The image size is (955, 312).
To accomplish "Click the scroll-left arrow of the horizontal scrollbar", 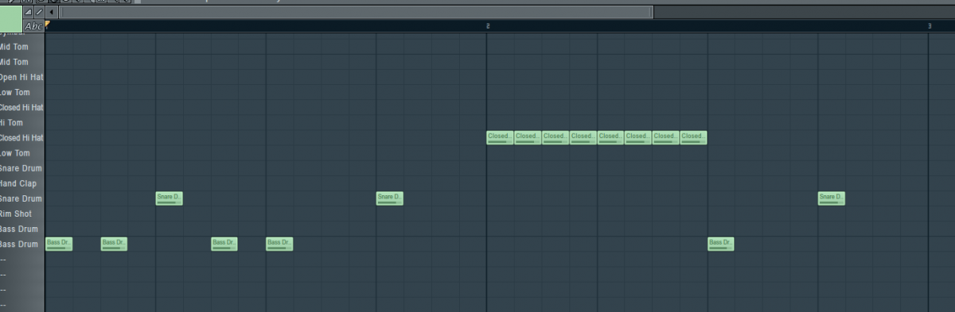I will click(52, 13).
